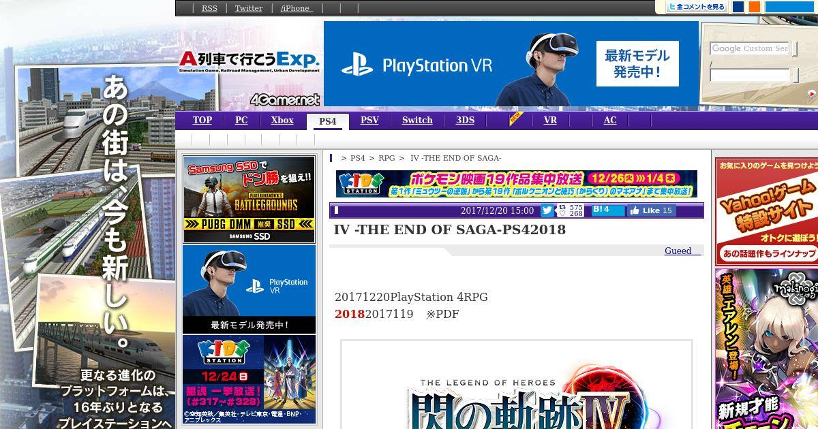818x429 pixels.
Task: Select the VR navigation tab
Action: 550,121
